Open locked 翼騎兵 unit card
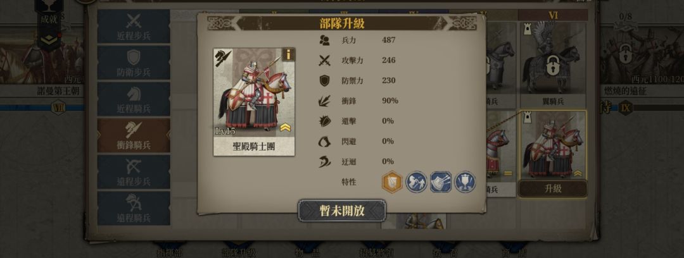This screenshot has height=258, width=684. (552, 64)
